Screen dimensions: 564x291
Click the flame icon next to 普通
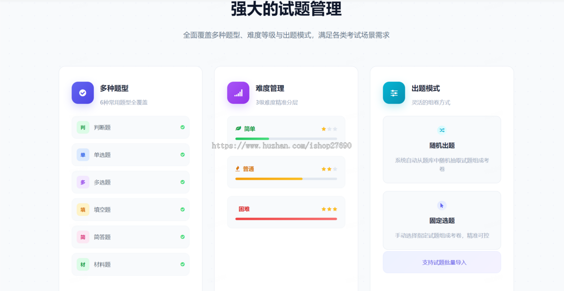coord(238,169)
